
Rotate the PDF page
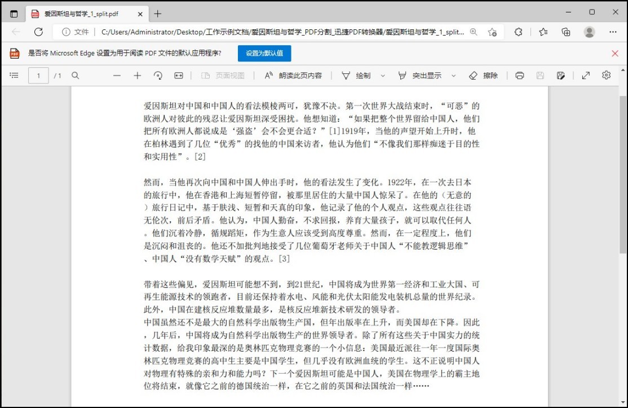click(x=158, y=74)
